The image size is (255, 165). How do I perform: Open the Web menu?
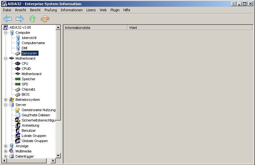(103, 10)
